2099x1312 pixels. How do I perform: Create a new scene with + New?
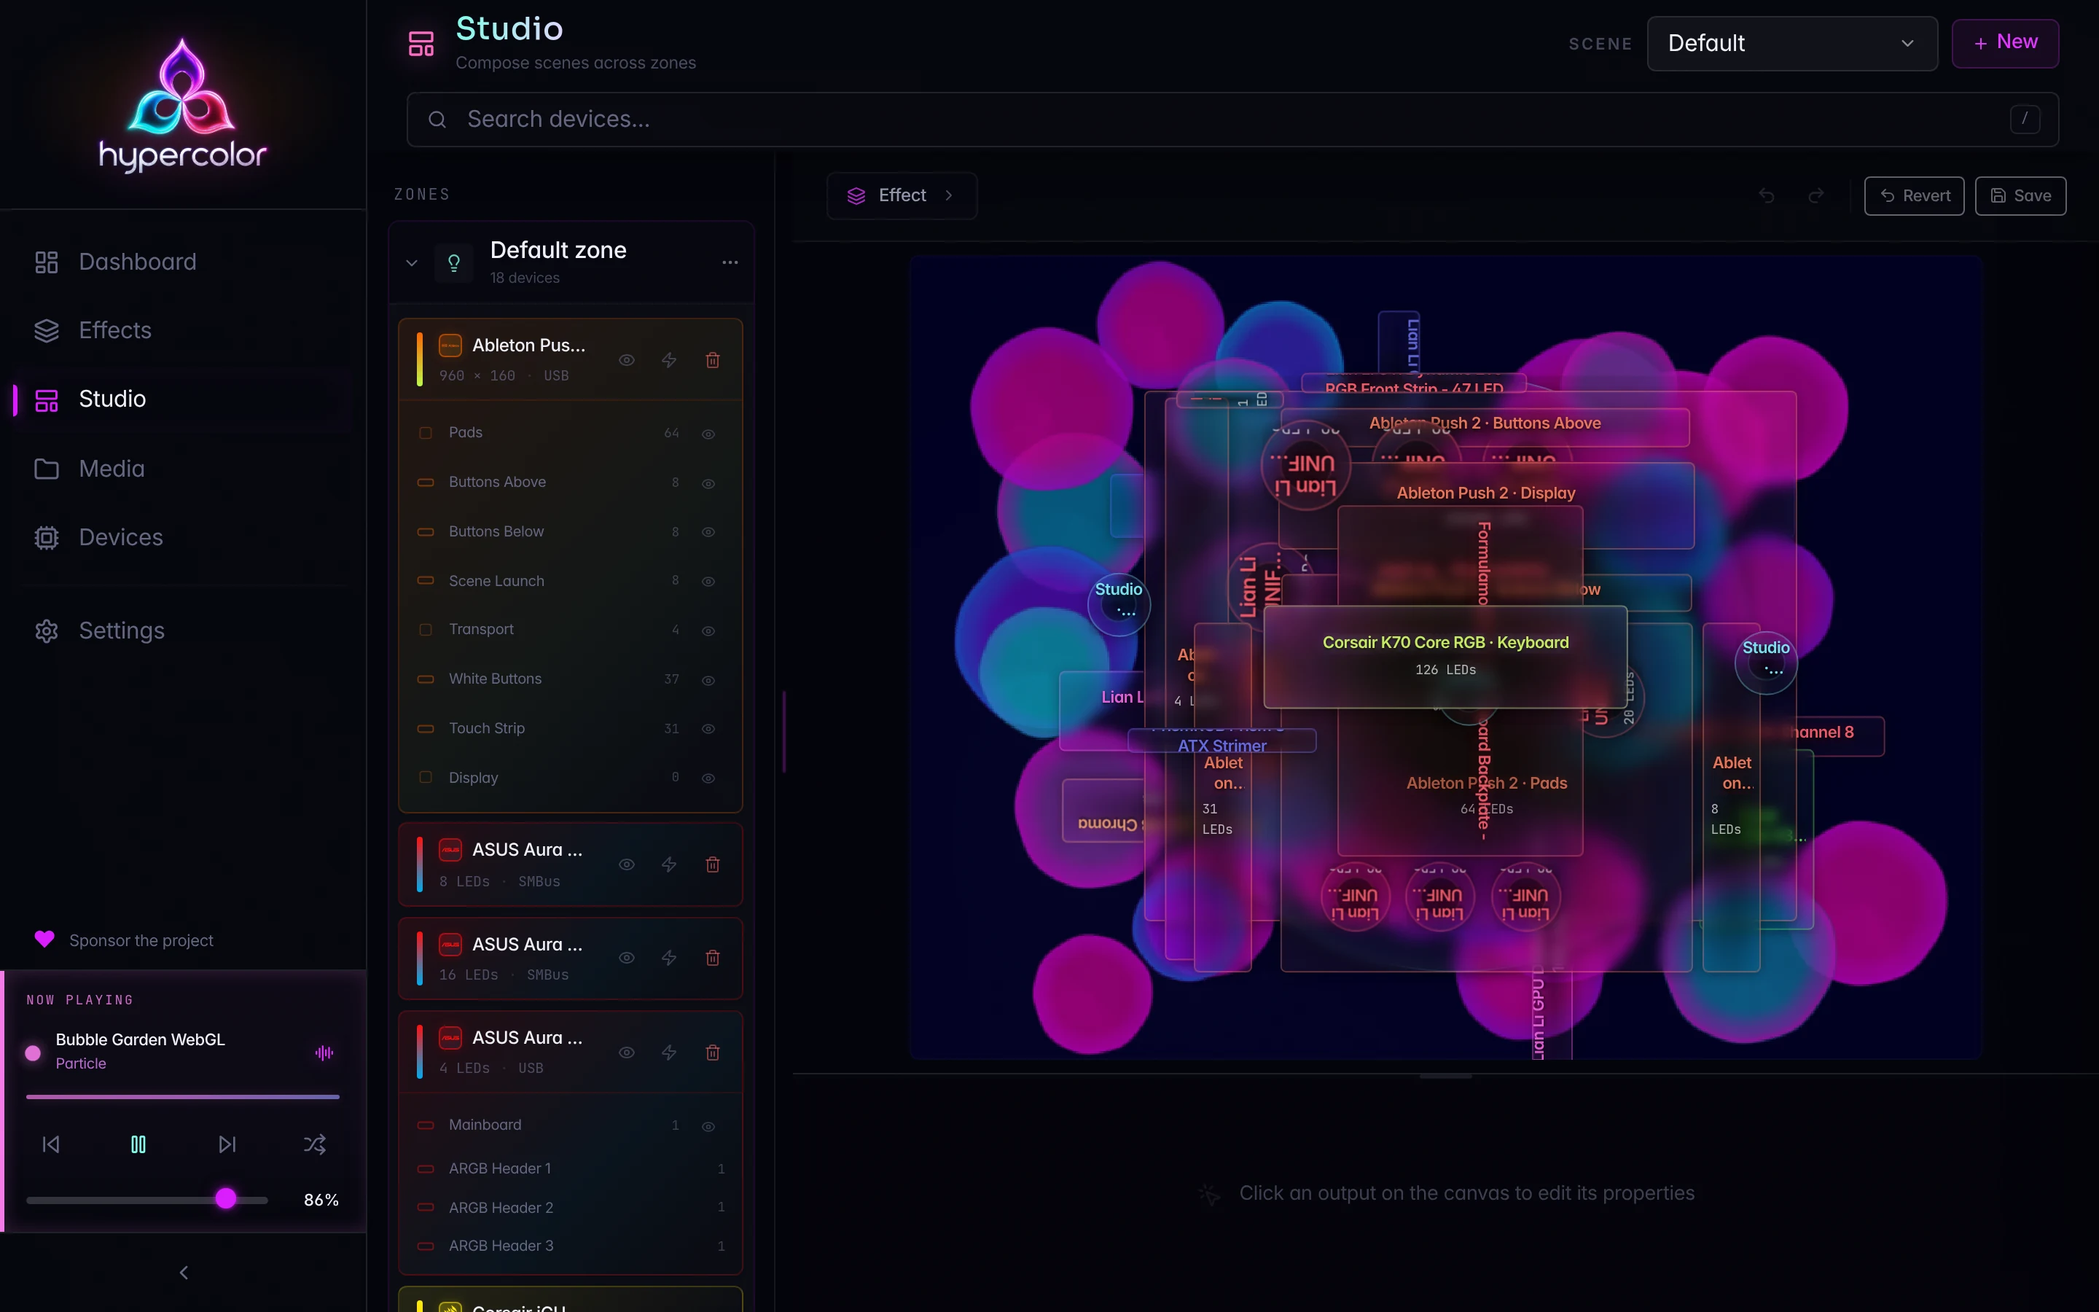pyautogui.click(x=2004, y=44)
